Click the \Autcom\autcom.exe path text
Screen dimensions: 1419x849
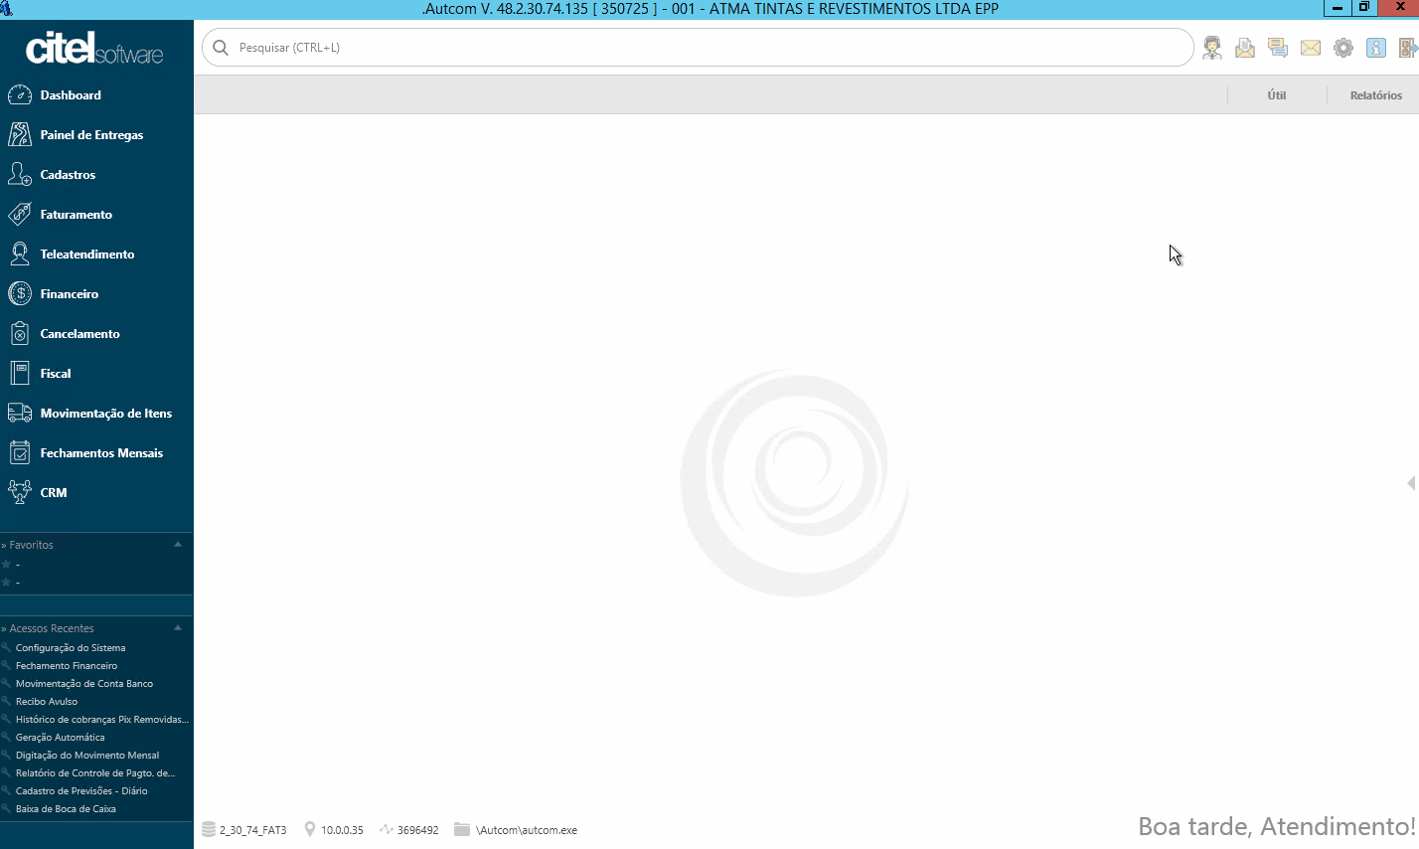point(527,830)
